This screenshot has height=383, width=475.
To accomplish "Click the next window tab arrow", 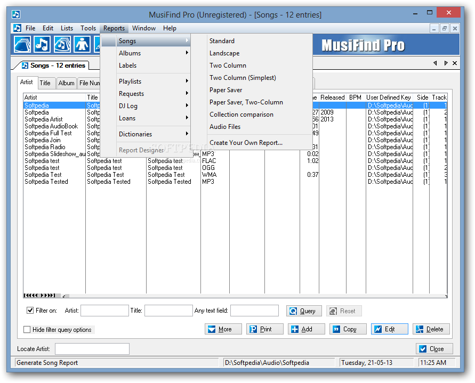I will pyautogui.click(x=446, y=63).
